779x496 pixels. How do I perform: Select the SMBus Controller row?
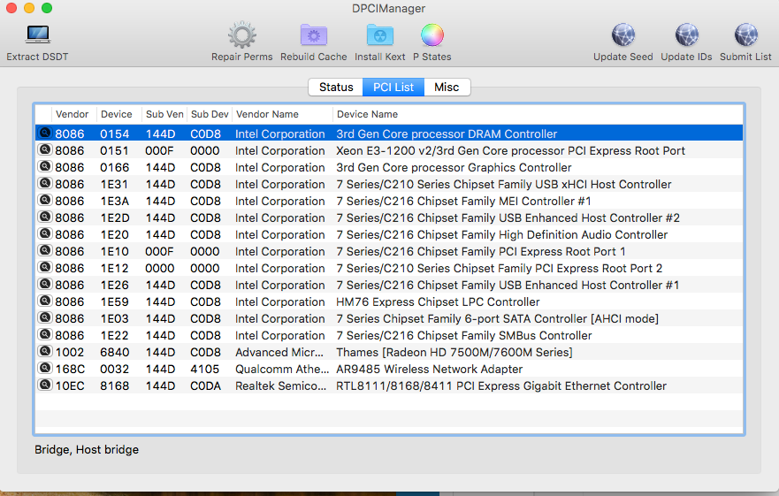(389, 335)
